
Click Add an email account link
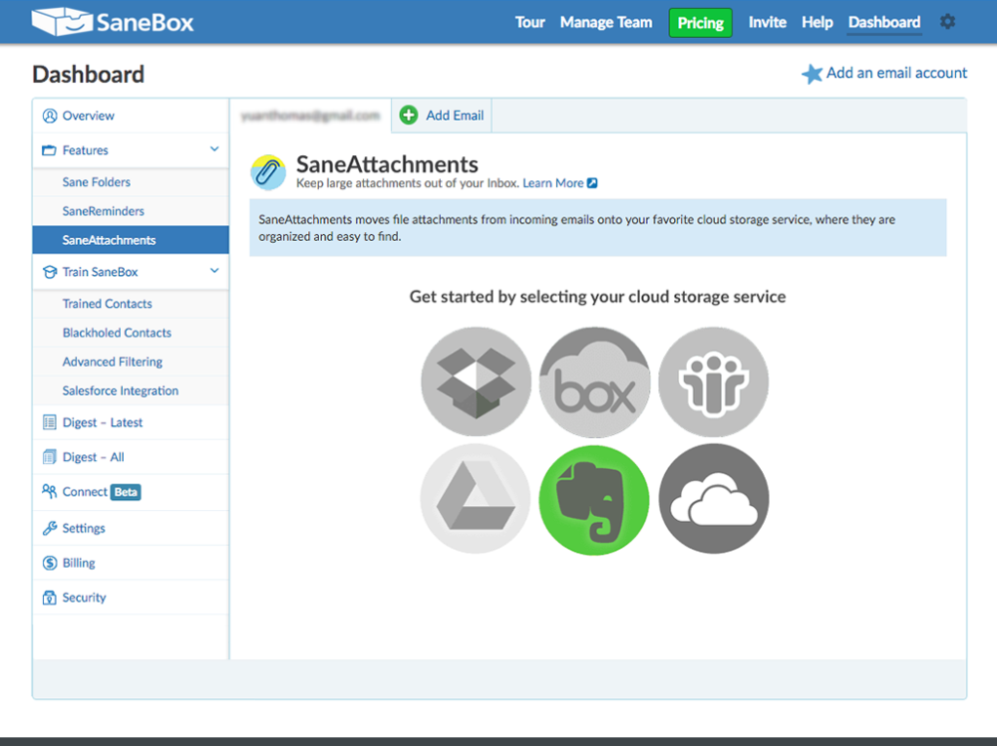click(x=895, y=73)
